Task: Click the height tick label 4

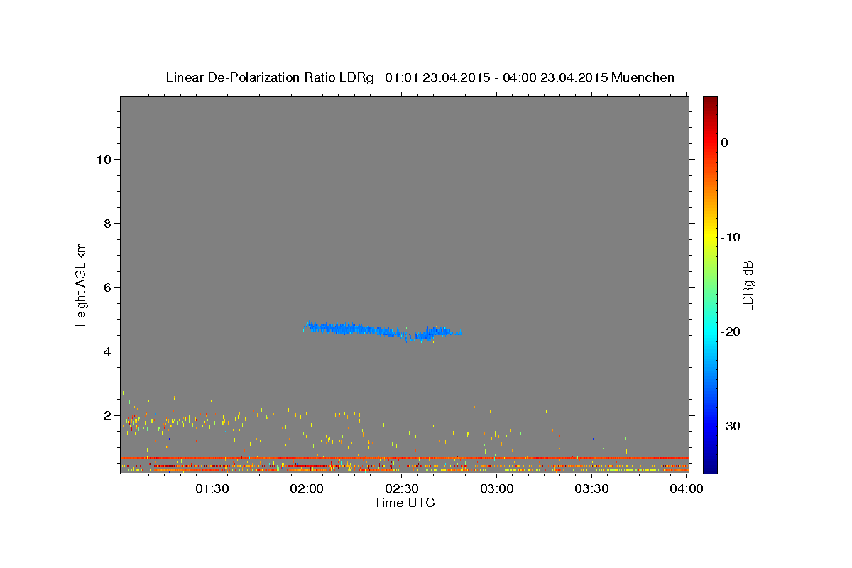Action: point(106,351)
